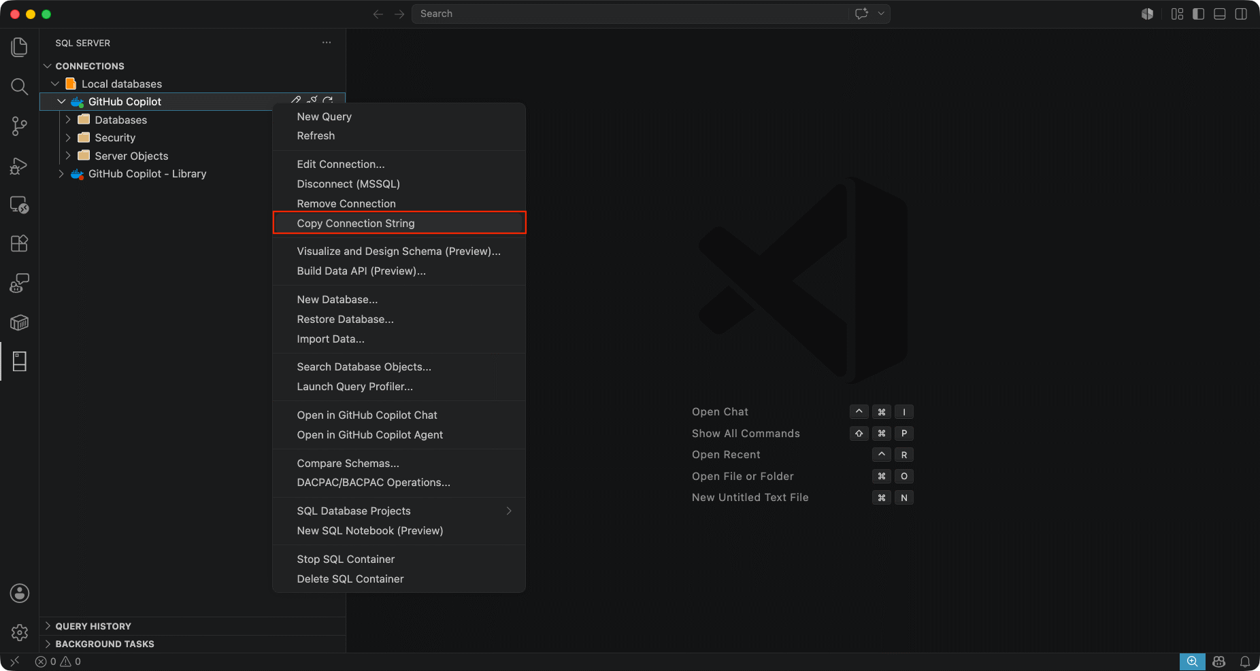1260x671 pixels.
Task: Open the Extensions view
Action: pos(20,243)
